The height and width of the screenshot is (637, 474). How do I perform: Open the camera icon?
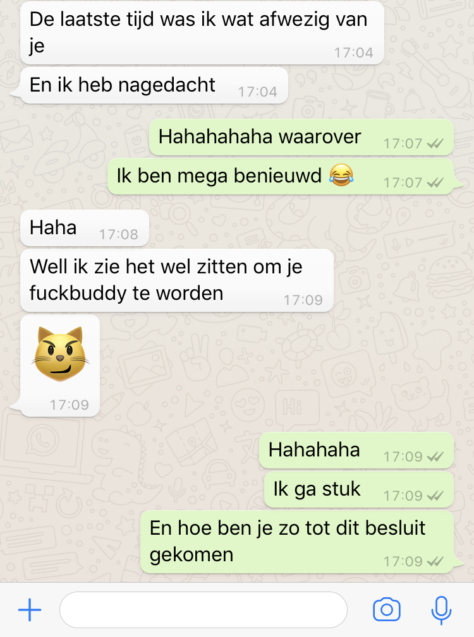387,609
